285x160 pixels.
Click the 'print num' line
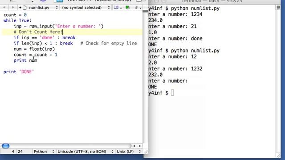click(25, 60)
